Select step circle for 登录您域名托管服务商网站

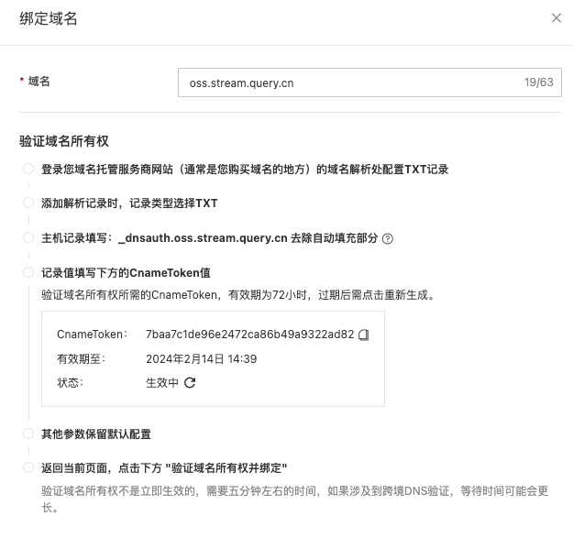(x=28, y=170)
